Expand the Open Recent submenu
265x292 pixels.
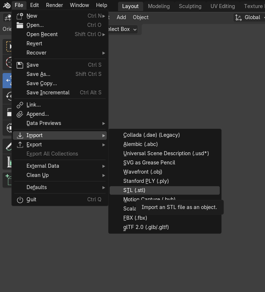click(x=60, y=34)
